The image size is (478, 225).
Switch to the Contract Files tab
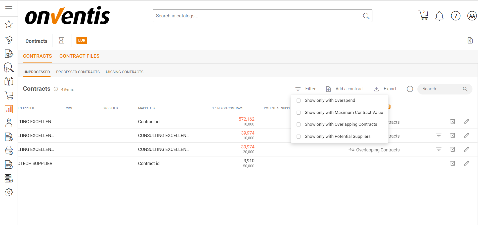pyautogui.click(x=79, y=56)
